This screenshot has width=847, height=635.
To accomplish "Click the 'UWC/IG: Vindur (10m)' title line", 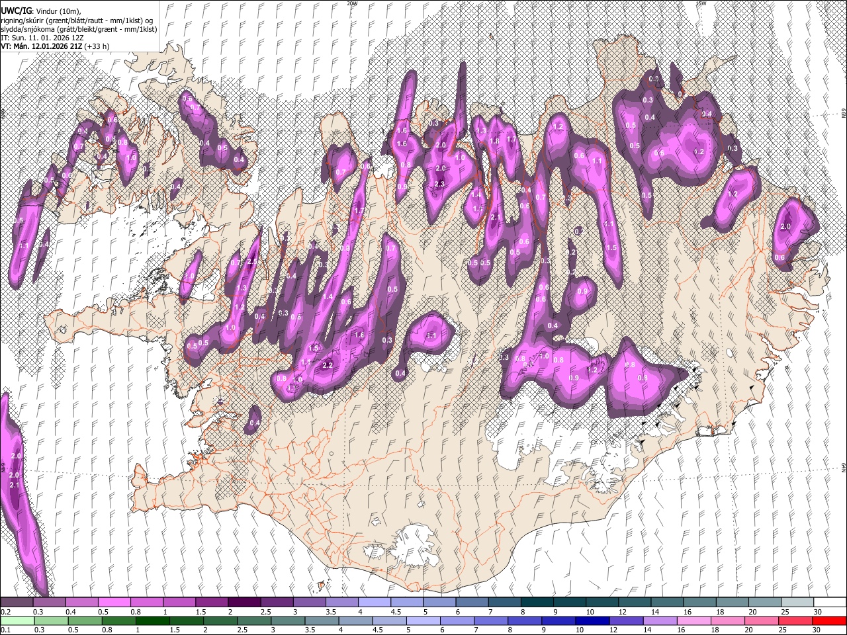I will 42,11.
